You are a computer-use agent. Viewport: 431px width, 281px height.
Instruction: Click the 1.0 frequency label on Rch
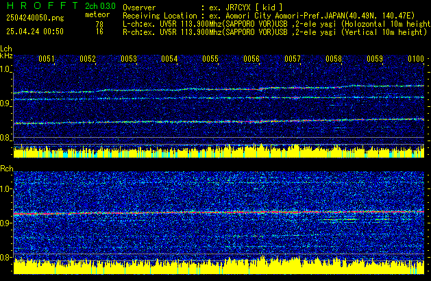click(5, 189)
